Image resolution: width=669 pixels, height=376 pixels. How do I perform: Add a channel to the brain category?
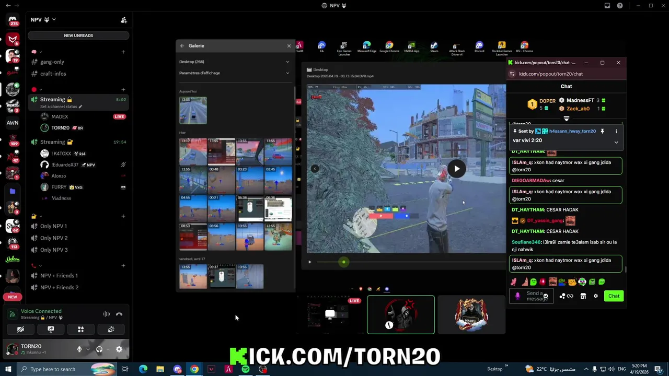(123, 52)
